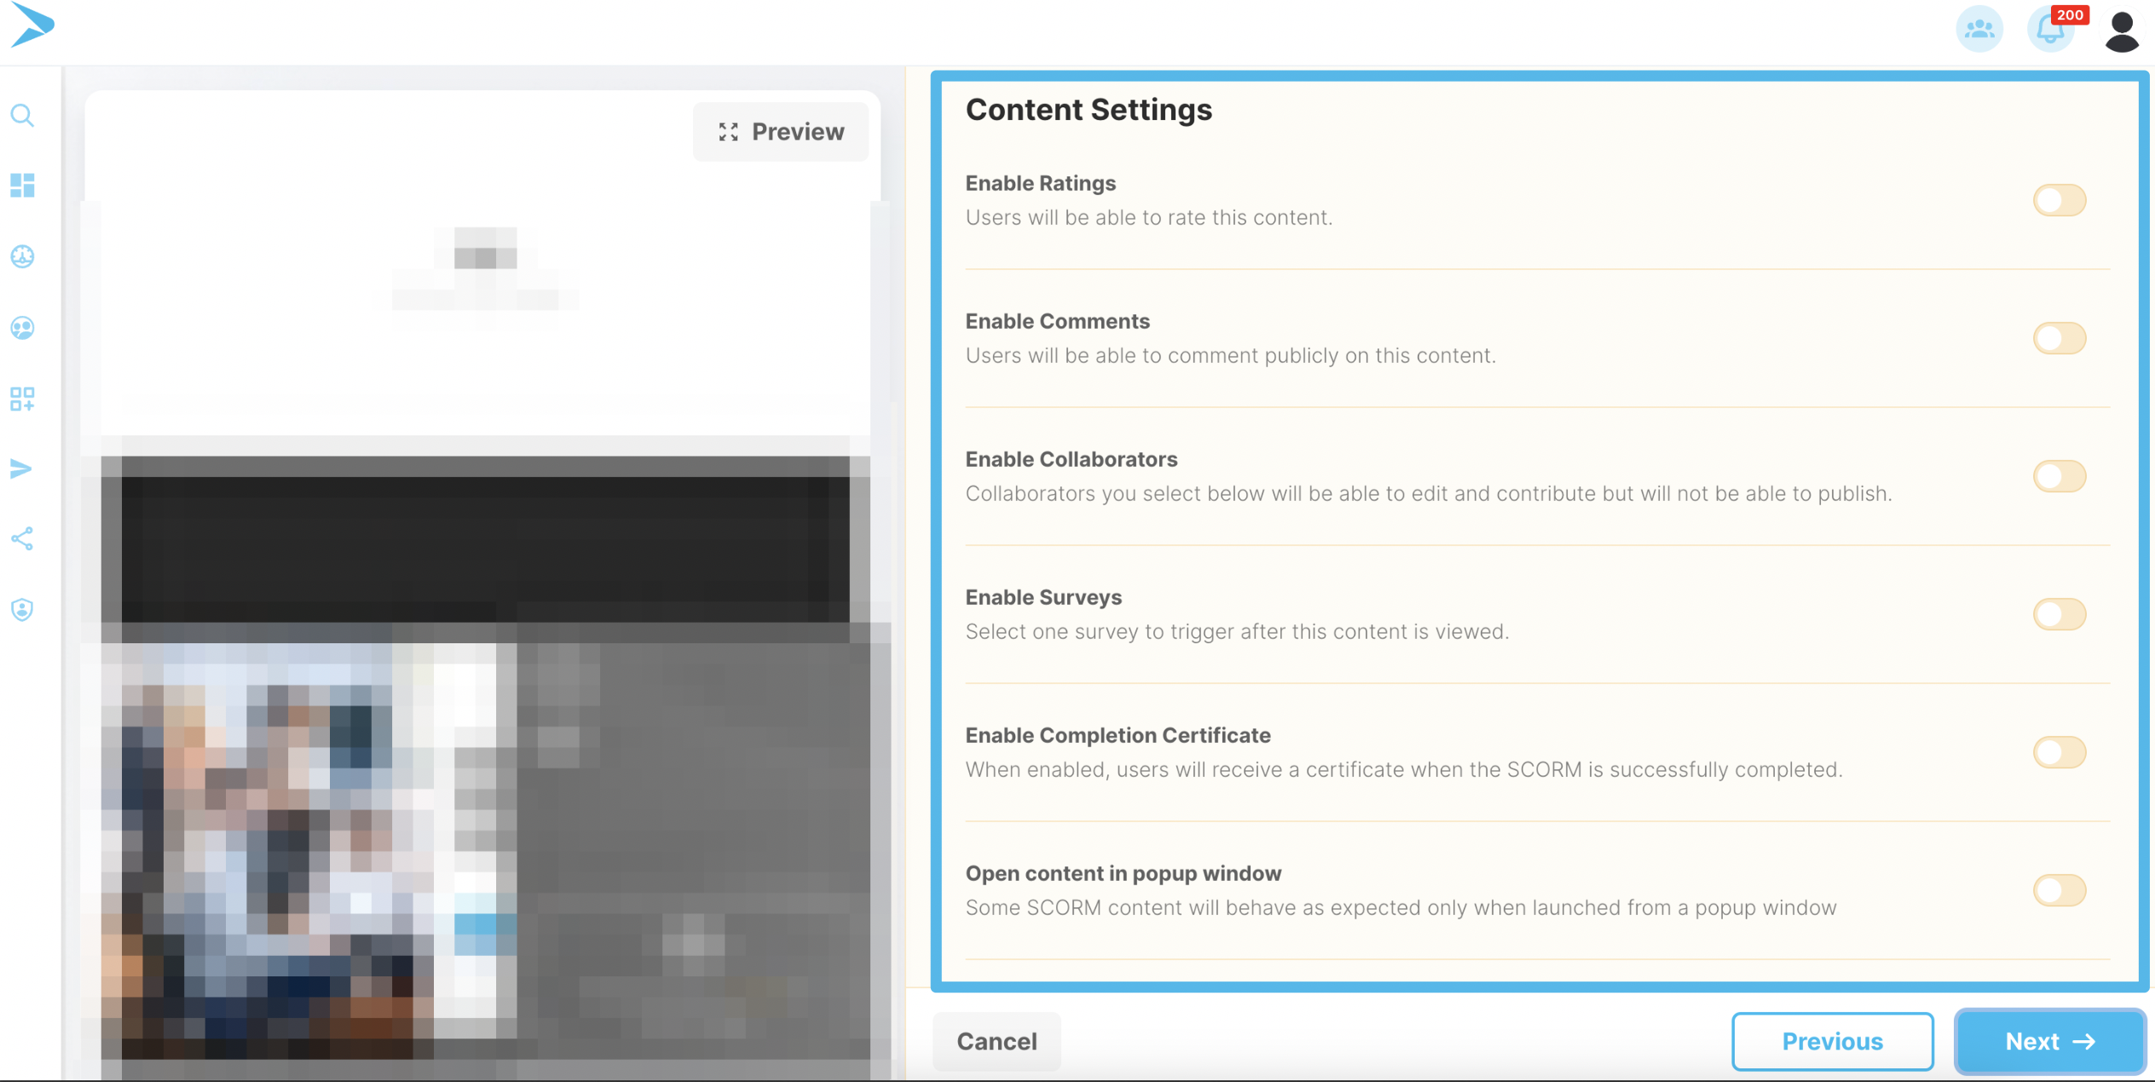Viewport: 2155px width, 1082px height.
Task: Enable Completion Certificate toggle
Action: 2060,752
